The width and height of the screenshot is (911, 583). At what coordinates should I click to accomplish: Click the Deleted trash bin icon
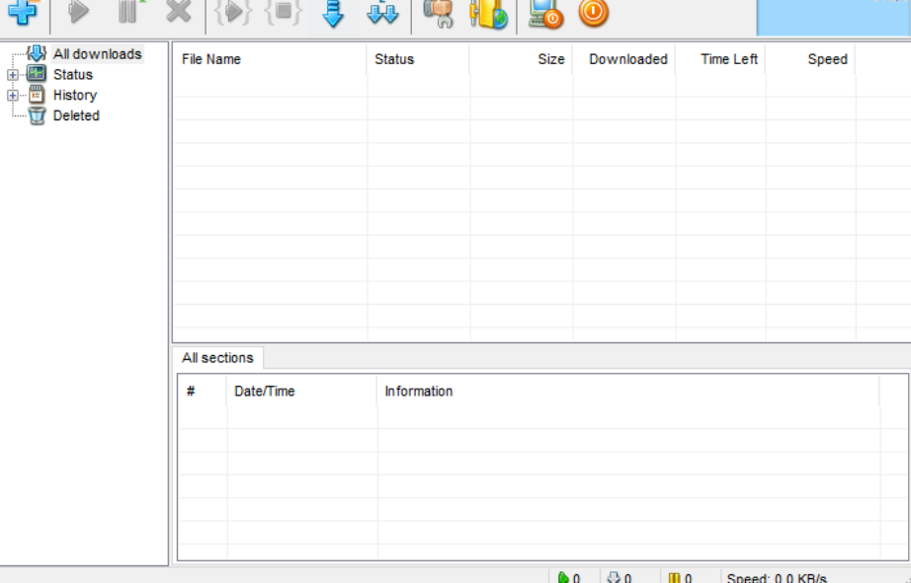tap(37, 115)
